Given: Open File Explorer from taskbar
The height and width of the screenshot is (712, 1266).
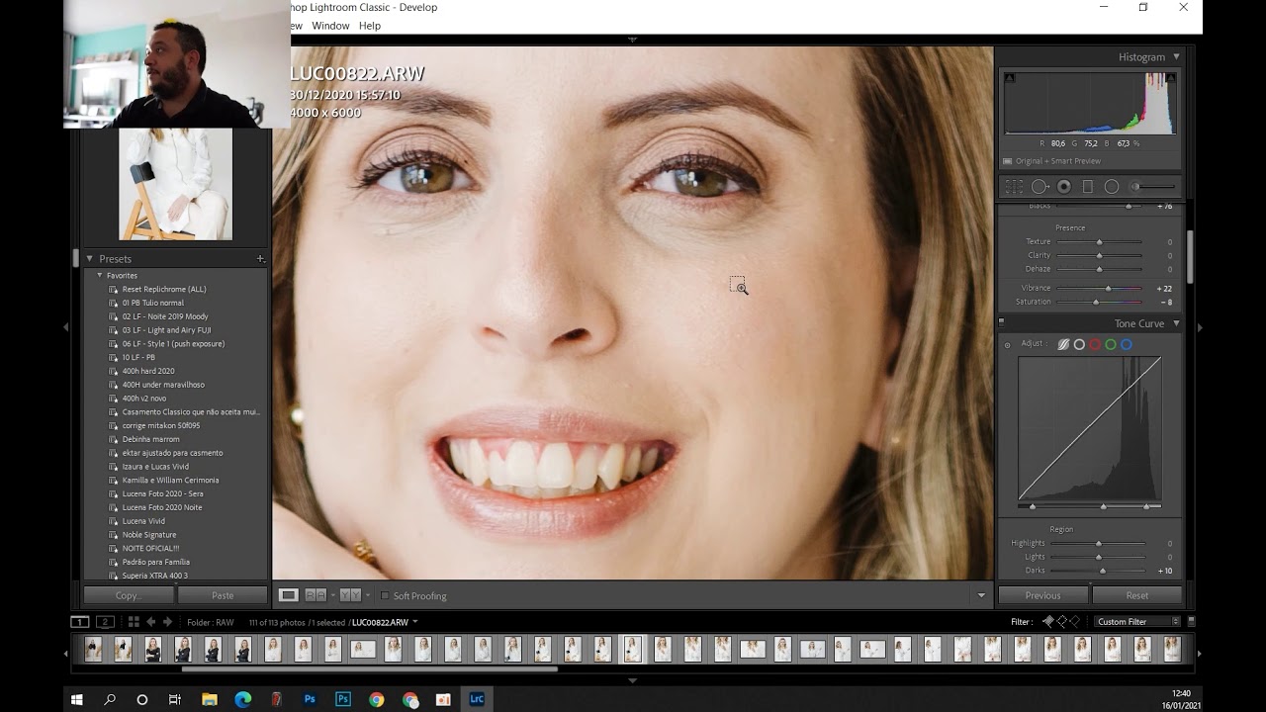Looking at the screenshot, I should pos(210,699).
